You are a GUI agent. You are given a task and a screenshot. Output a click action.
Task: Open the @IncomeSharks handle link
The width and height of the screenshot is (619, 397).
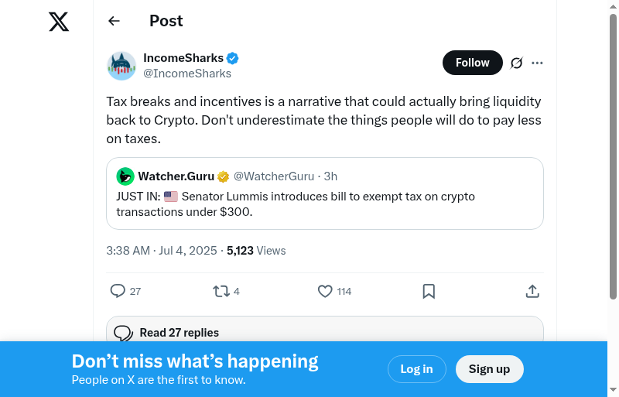coord(187,74)
